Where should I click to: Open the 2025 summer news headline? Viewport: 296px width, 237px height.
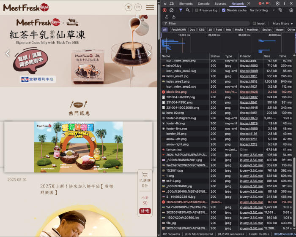click(x=77, y=189)
